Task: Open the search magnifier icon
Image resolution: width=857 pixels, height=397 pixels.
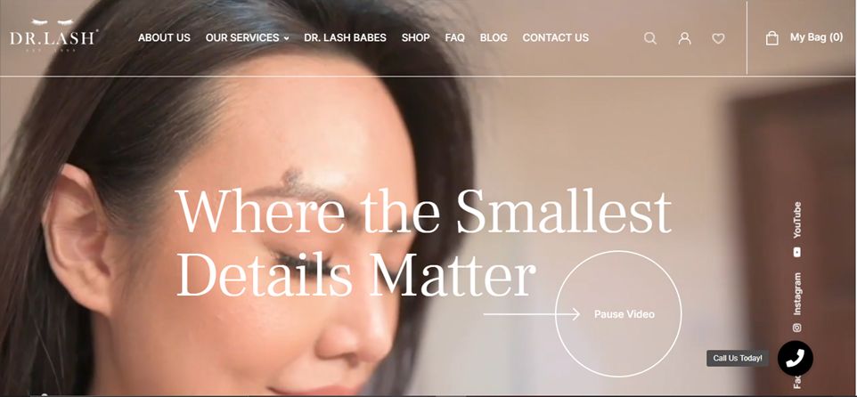Action: point(649,38)
